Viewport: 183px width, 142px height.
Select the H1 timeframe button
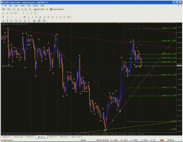tap(19, 13)
